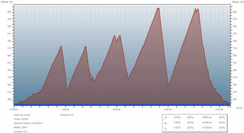Click the 'Descente: 0 m' value

pos(67,115)
